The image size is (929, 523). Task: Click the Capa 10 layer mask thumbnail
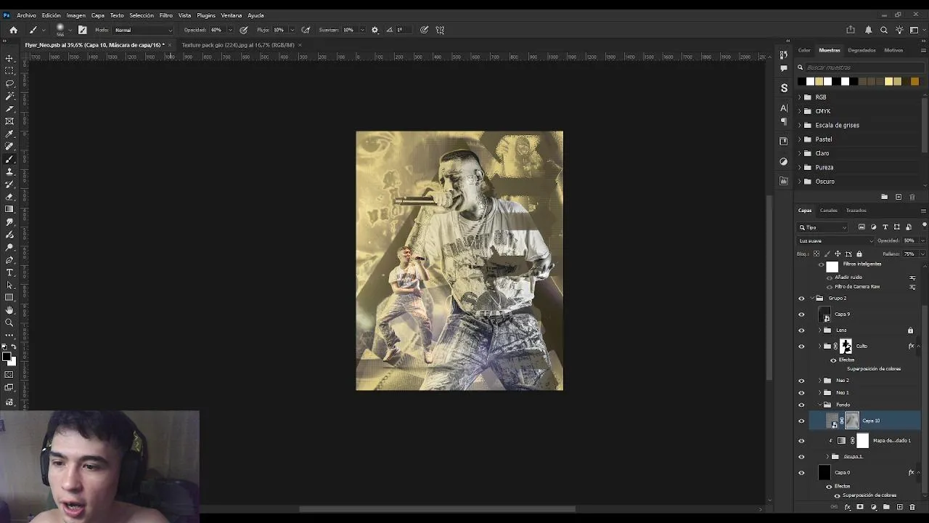pos(852,421)
